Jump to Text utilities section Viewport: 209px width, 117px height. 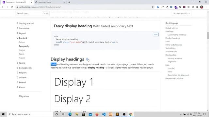pos(170,48)
